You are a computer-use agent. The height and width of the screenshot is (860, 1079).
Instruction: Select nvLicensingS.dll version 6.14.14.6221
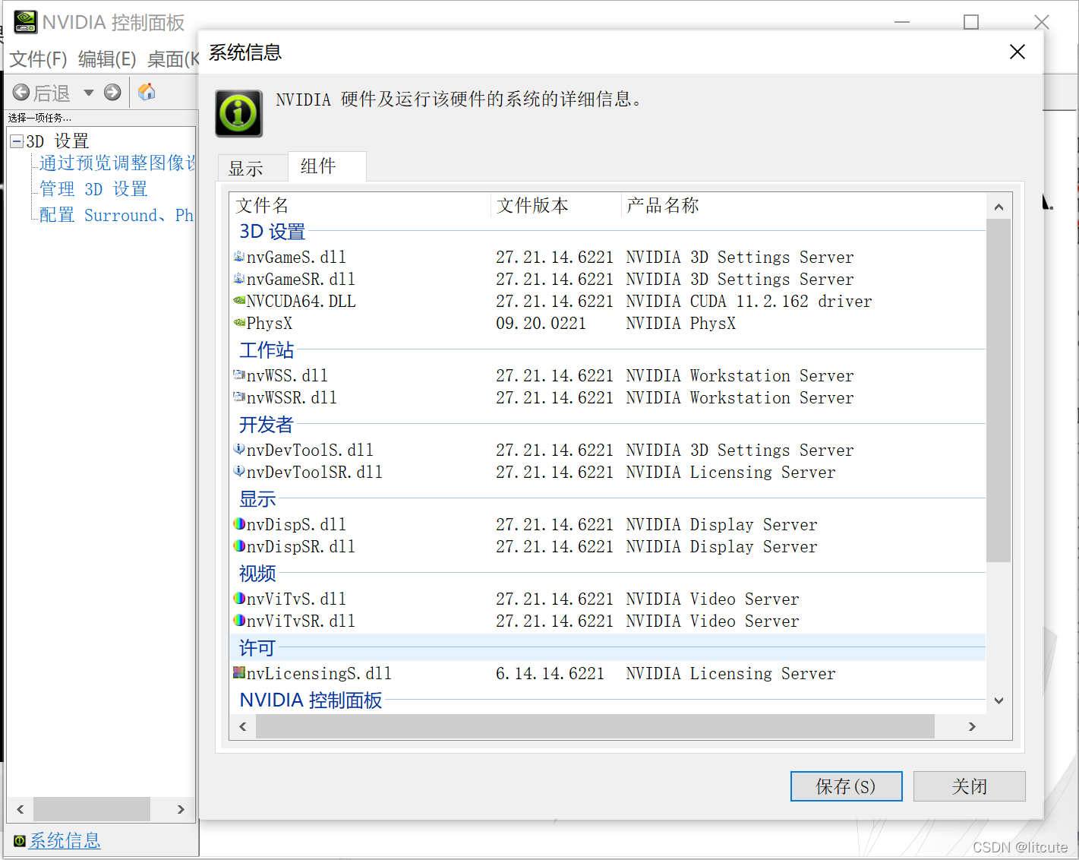pos(550,674)
